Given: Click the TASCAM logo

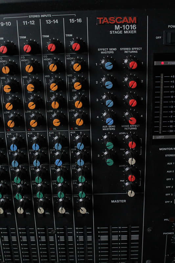Looking at the screenshot, I should coord(117,20).
